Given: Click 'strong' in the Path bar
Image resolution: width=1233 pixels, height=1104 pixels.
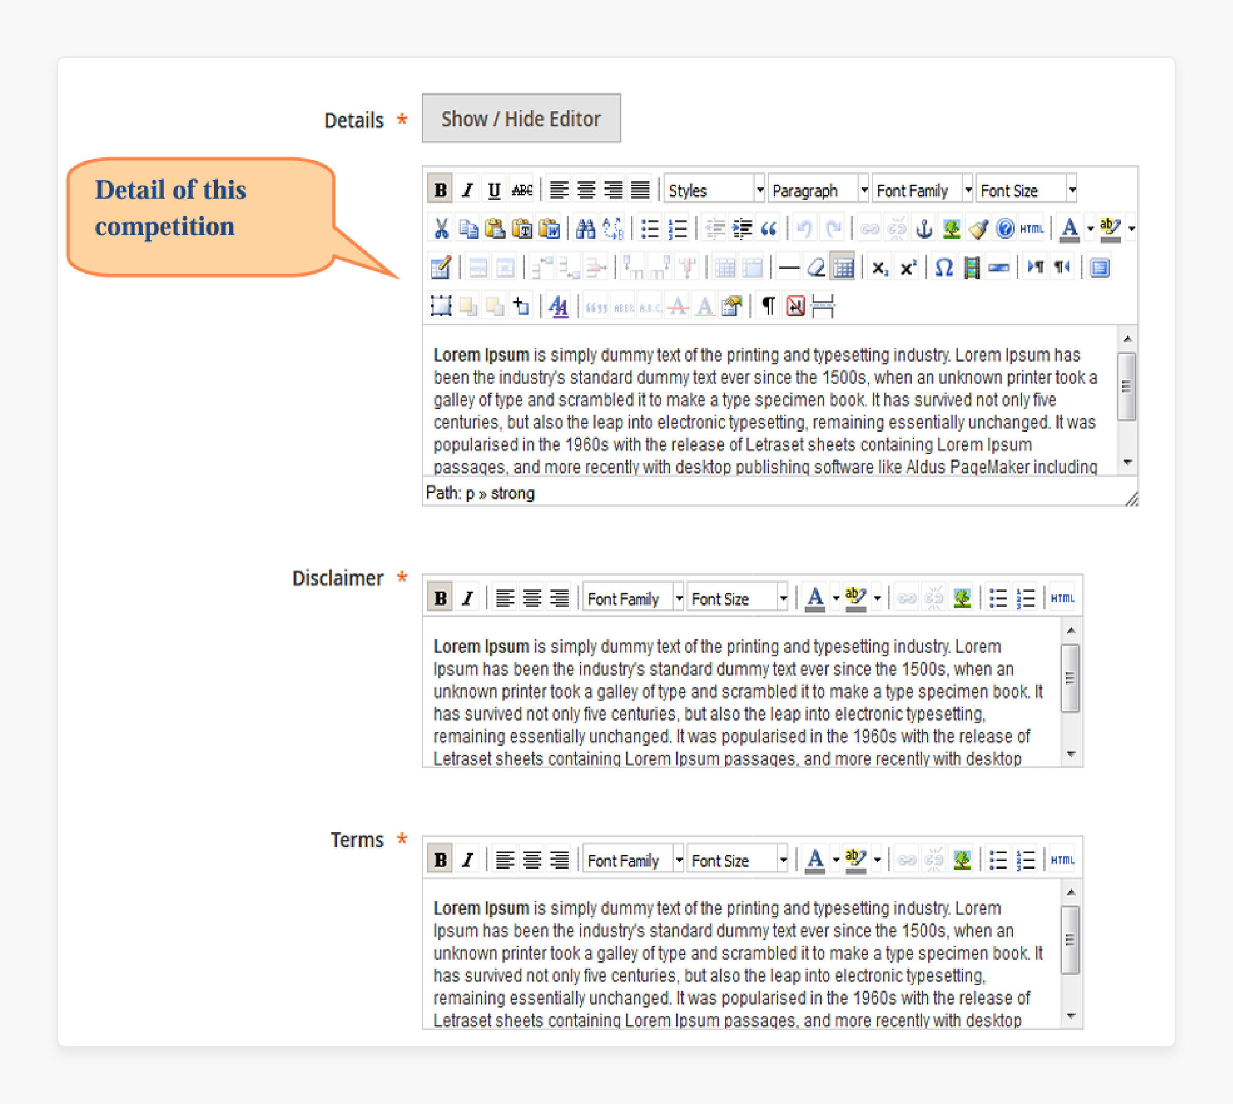Looking at the screenshot, I should (513, 493).
